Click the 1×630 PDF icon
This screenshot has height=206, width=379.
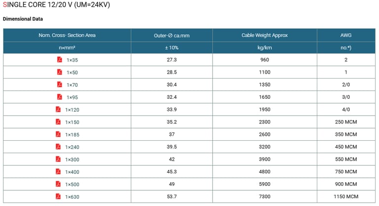[58, 197]
